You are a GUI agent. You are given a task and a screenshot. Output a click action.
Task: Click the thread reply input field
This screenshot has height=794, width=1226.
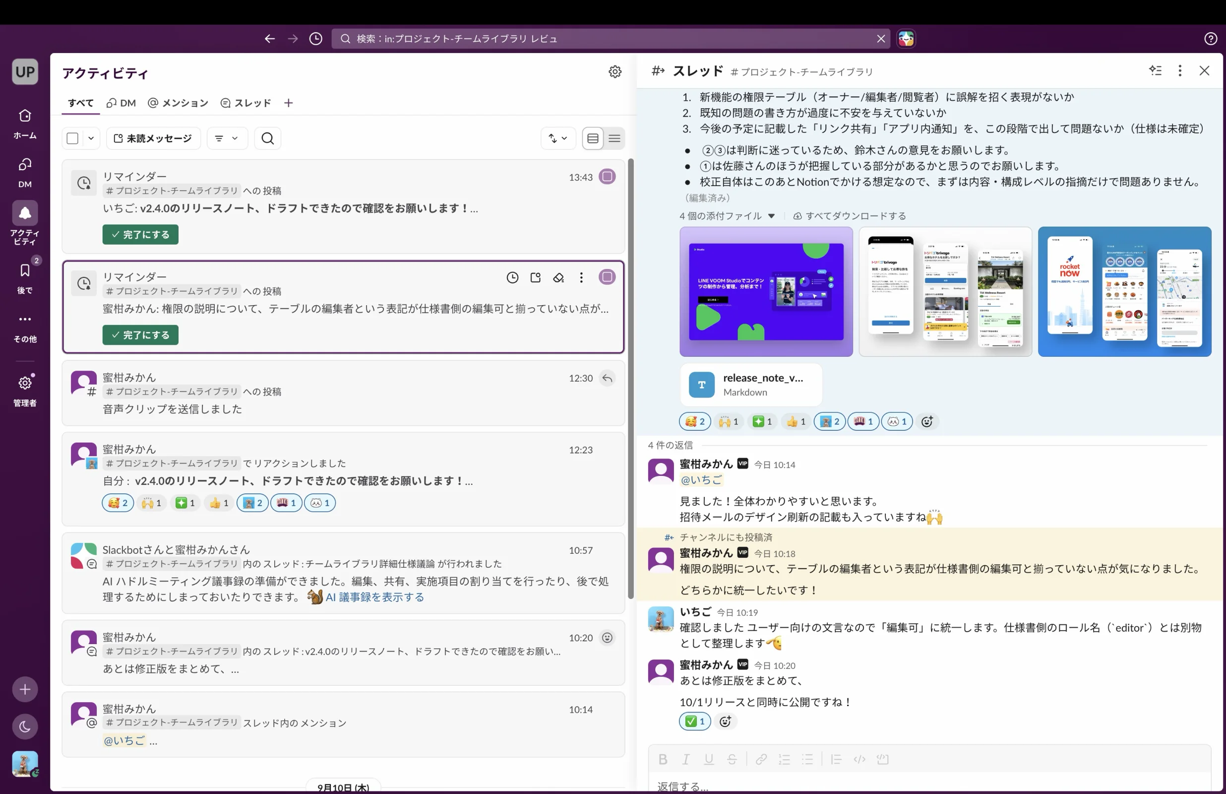pos(930,786)
